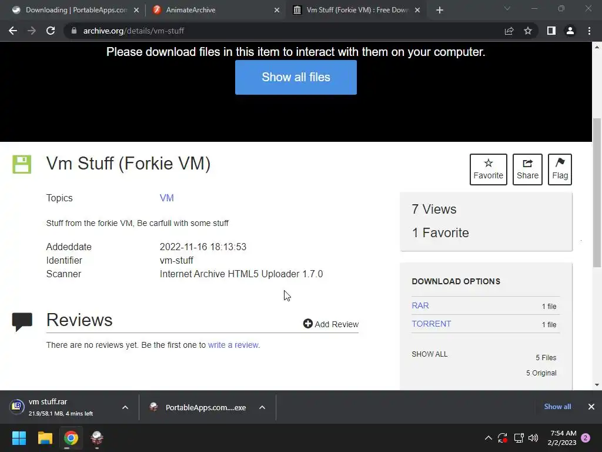Open the notification badge showing 2
This screenshot has width=602, height=452.
click(x=586, y=438)
